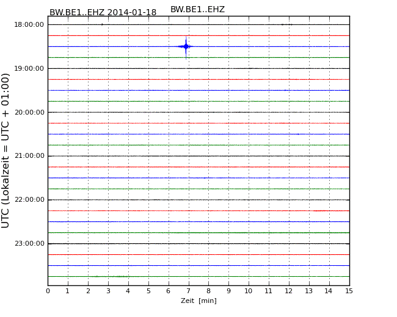Click the black trace at 18:00:00
The width and height of the screenshot is (397, 317).
pyautogui.click(x=198, y=24)
